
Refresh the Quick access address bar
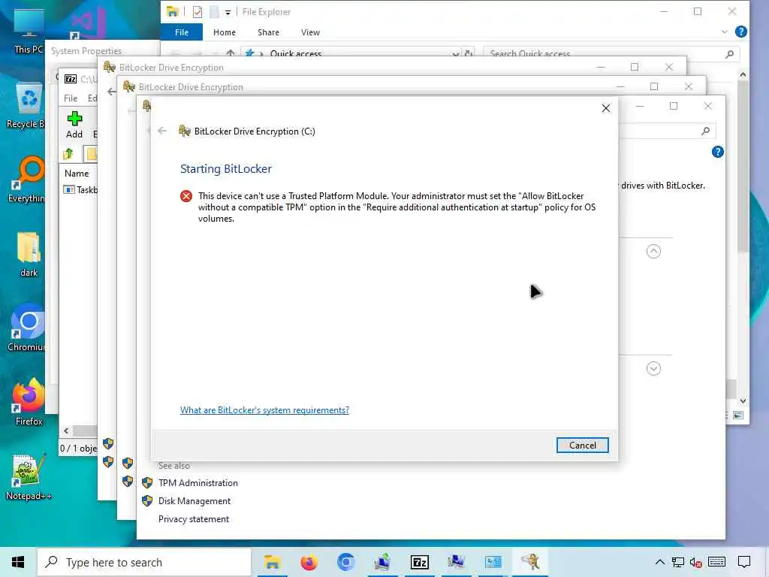click(469, 53)
